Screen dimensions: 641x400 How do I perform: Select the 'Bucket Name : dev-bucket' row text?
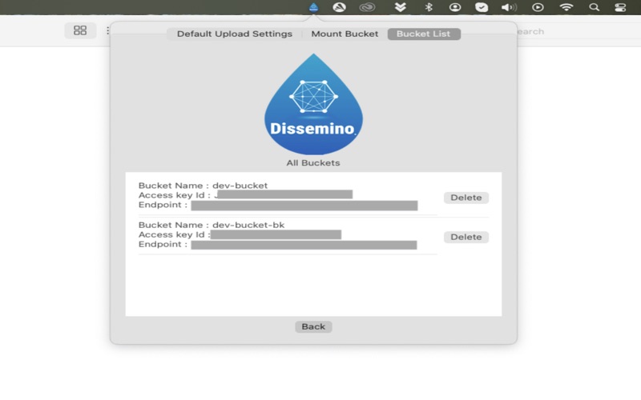[204, 186]
